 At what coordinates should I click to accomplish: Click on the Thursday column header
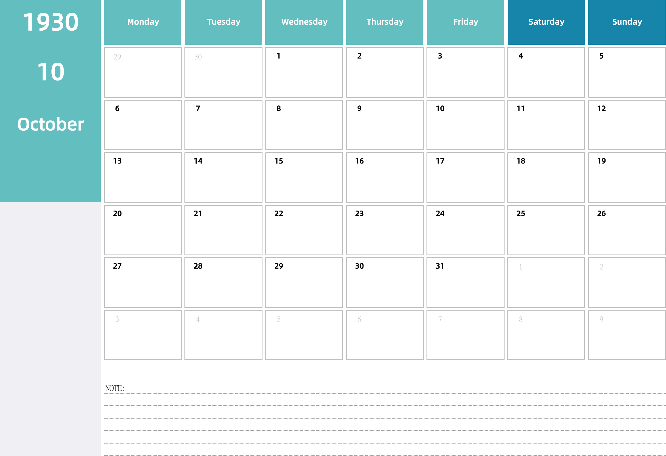pyautogui.click(x=385, y=21)
